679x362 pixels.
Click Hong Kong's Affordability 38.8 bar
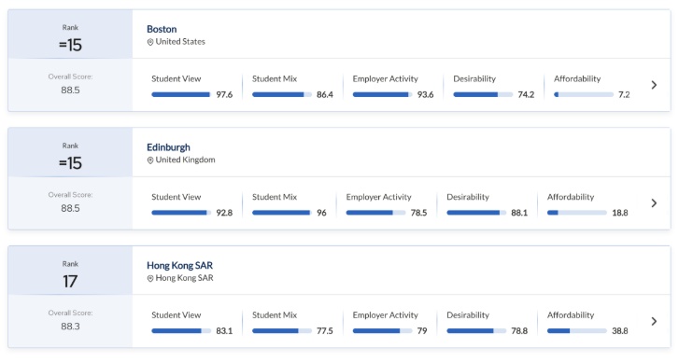tap(577, 331)
